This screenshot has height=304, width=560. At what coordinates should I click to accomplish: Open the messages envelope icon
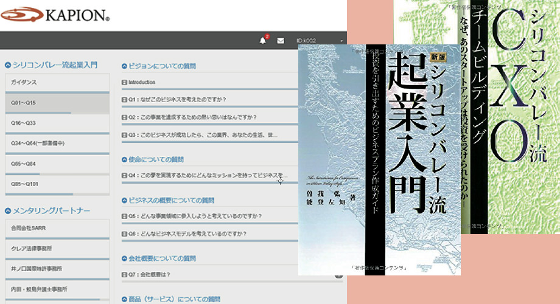281,41
